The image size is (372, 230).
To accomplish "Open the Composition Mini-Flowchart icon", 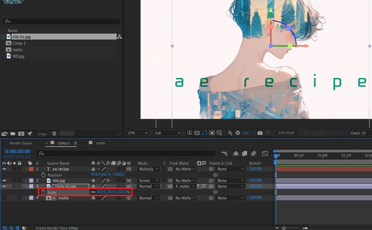I will click(224, 154).
